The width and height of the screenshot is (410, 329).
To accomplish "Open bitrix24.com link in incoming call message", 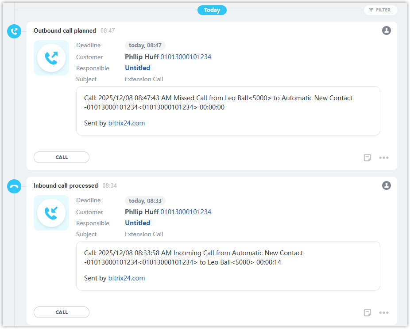I will click(x=127, y=278).
